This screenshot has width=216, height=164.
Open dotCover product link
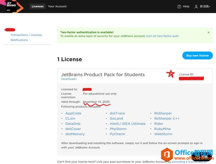pos(73,129)
